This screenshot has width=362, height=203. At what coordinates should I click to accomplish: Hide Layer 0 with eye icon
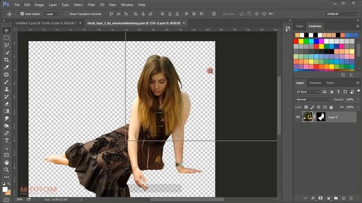click(298, 117)
